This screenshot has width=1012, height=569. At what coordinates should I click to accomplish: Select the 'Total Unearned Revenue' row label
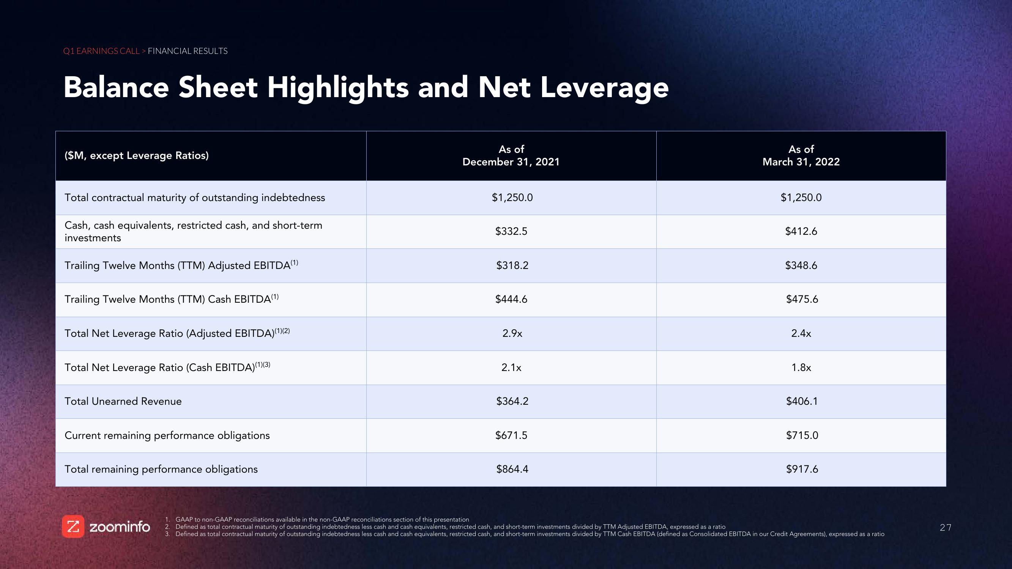(x=123, y=401)
